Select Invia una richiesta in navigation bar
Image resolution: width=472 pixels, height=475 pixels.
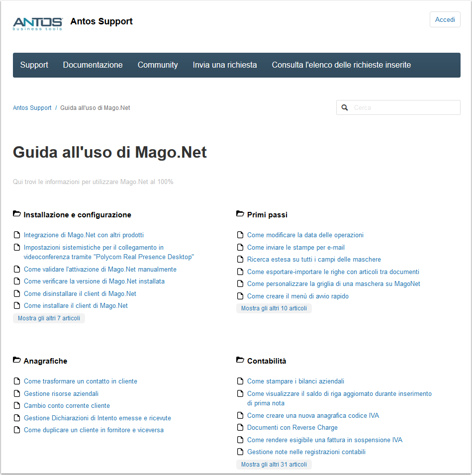(225, 65)
